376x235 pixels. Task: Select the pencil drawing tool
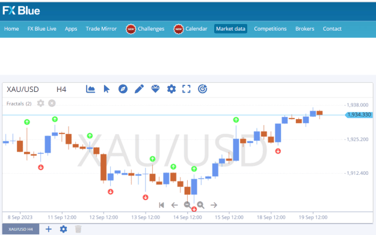[x=139, y=89]
